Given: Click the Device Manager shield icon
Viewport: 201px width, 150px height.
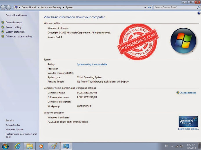Looking at the screenshot, I should coord(3,22).
